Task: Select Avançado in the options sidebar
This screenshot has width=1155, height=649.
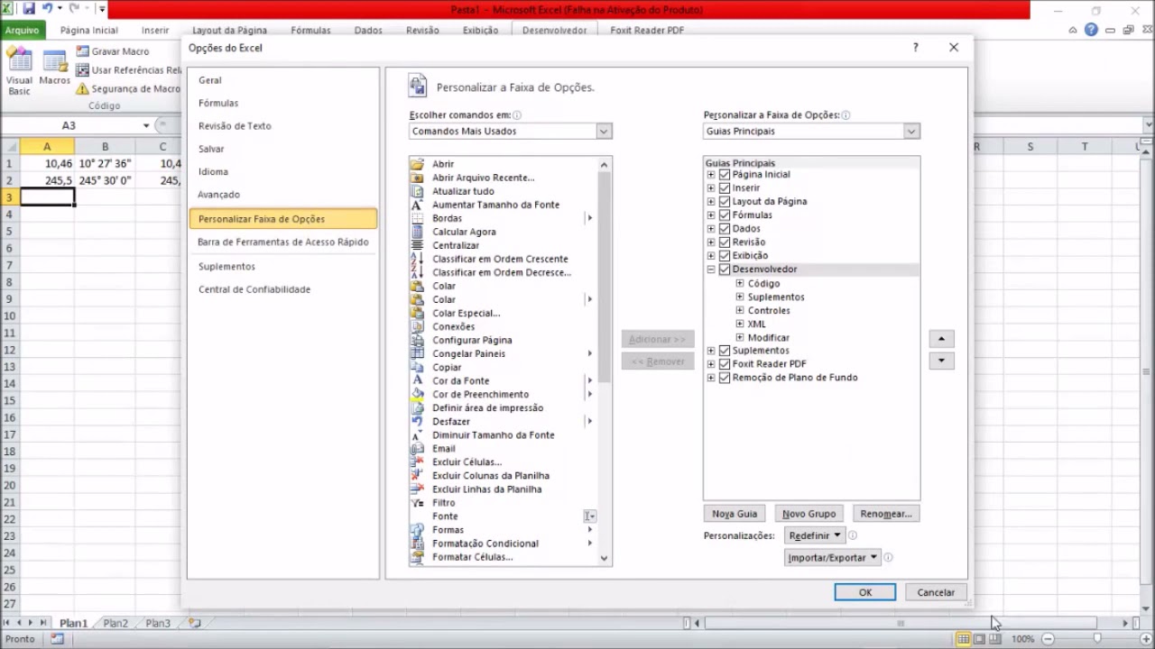Action: click(282, 194)
